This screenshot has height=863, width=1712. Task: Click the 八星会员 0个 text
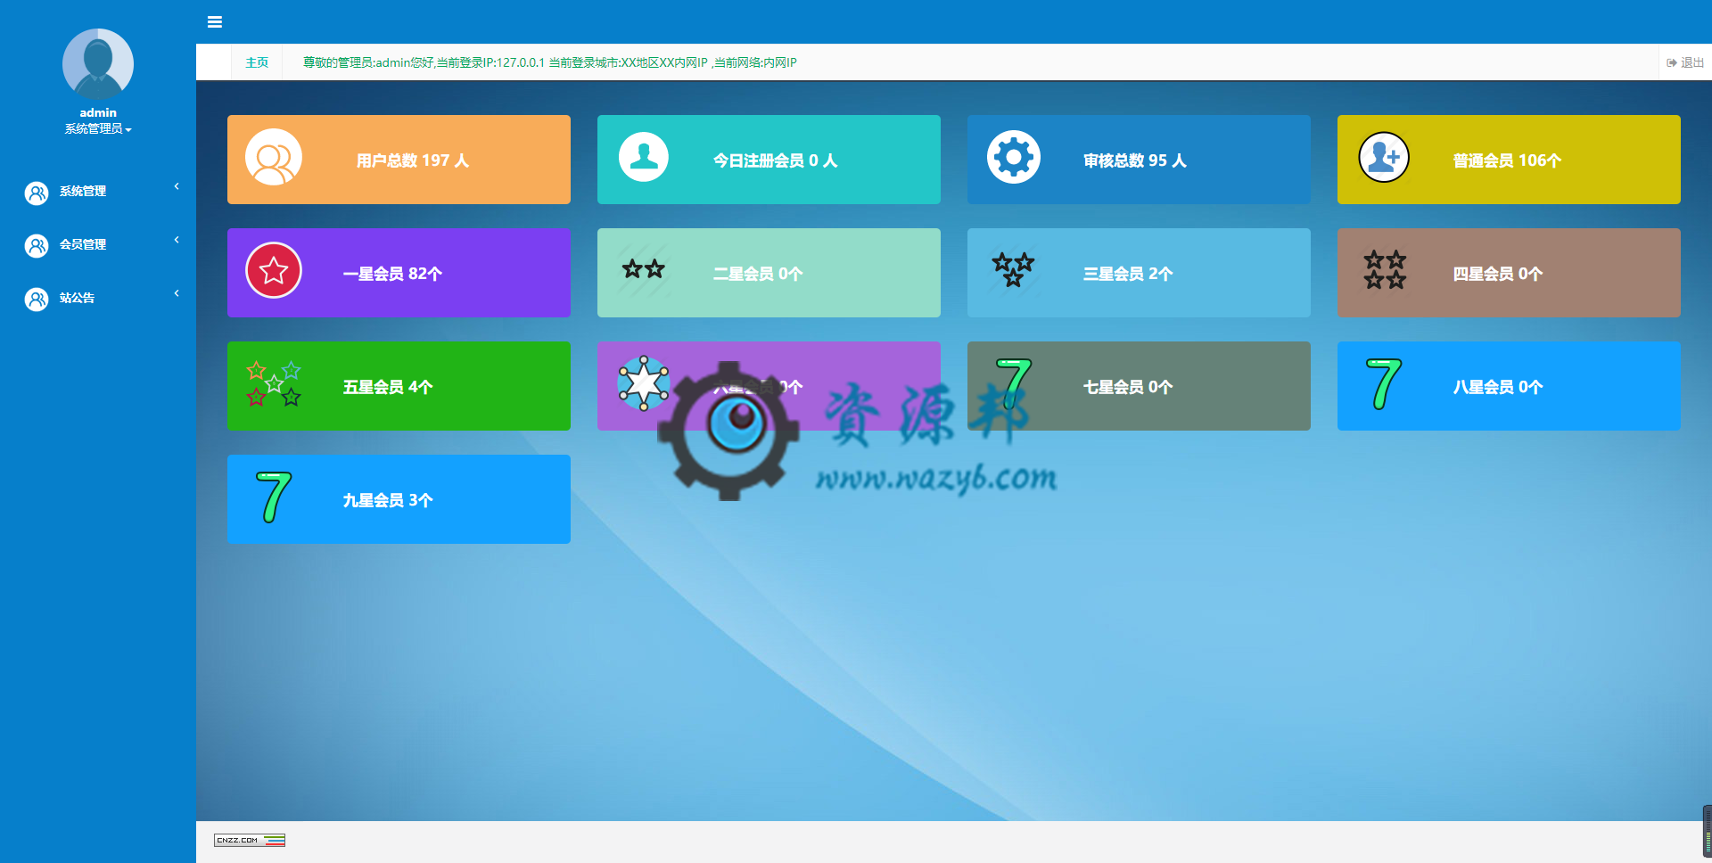(1498, 387)
